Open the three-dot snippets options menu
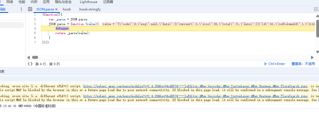The width and height of the screenshot is (319, 115). 21,9
